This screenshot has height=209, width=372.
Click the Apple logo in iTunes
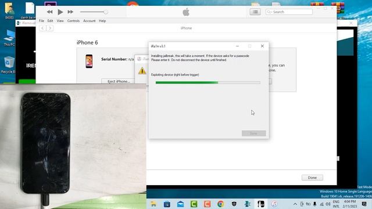[186, 12]
